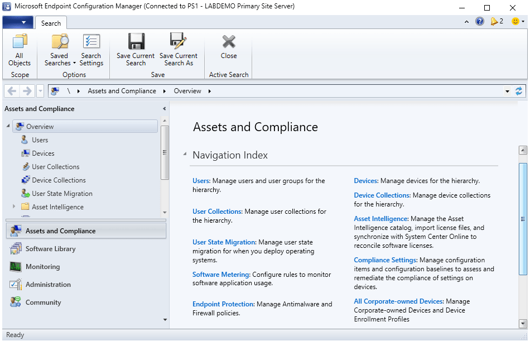Image resolution: width=530 pixels, height=341 pixels.
Task: Open the help question mark icon
Action: 480,21
